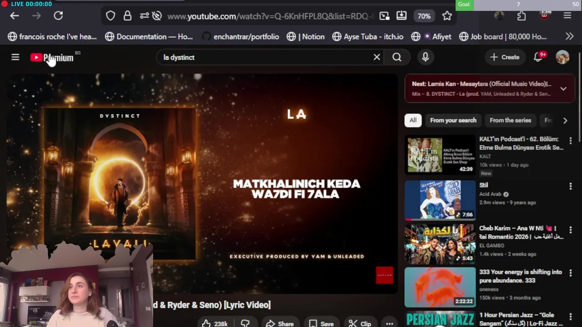
Task: Open the browser extensions puzzle icon
Action: (522, 16)
